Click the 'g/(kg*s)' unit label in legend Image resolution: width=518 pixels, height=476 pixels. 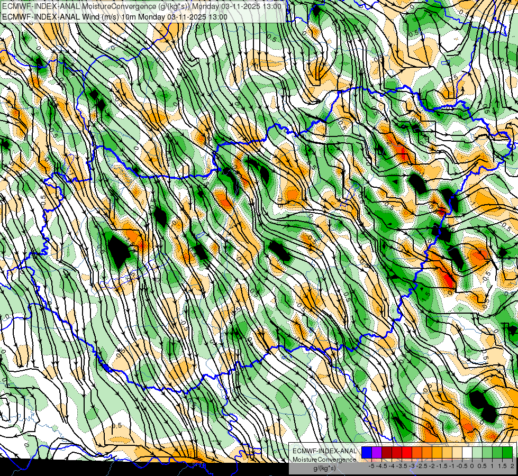pos(324,469)
